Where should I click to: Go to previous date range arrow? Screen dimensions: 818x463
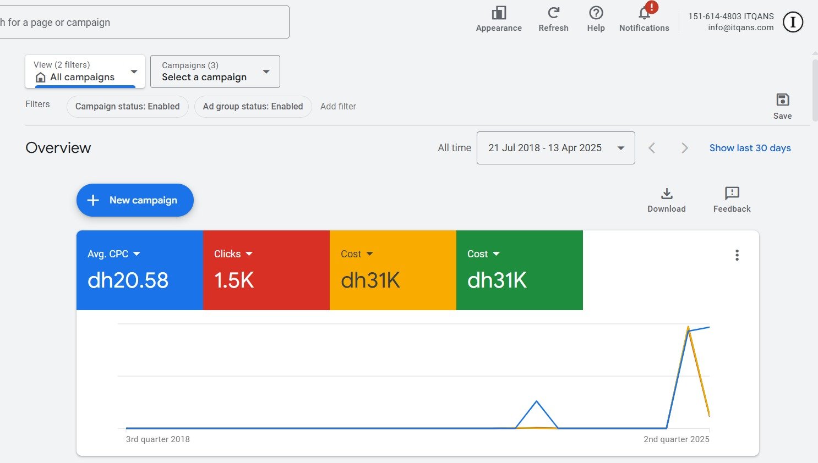pyautogui.click(x=652, y=148)
